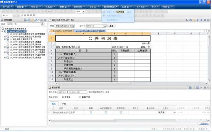Click the search magnifier in the left panel search box
The height and width of the screenshot is (132, 212).
42,24
